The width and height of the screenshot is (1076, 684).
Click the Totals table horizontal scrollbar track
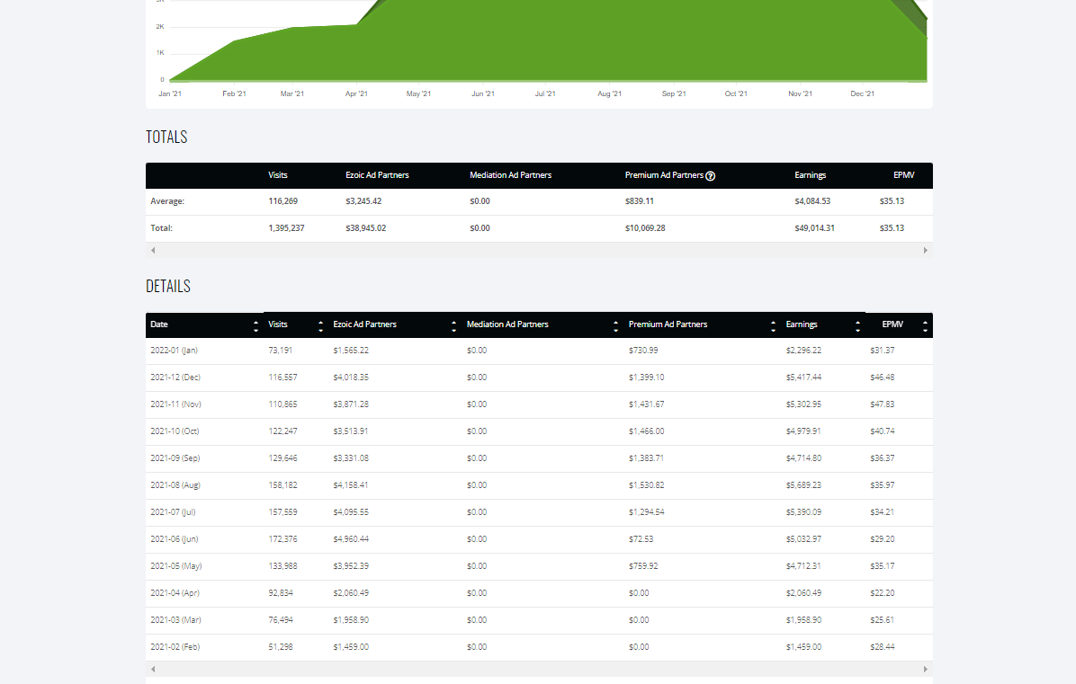click(x=539, y=250)
